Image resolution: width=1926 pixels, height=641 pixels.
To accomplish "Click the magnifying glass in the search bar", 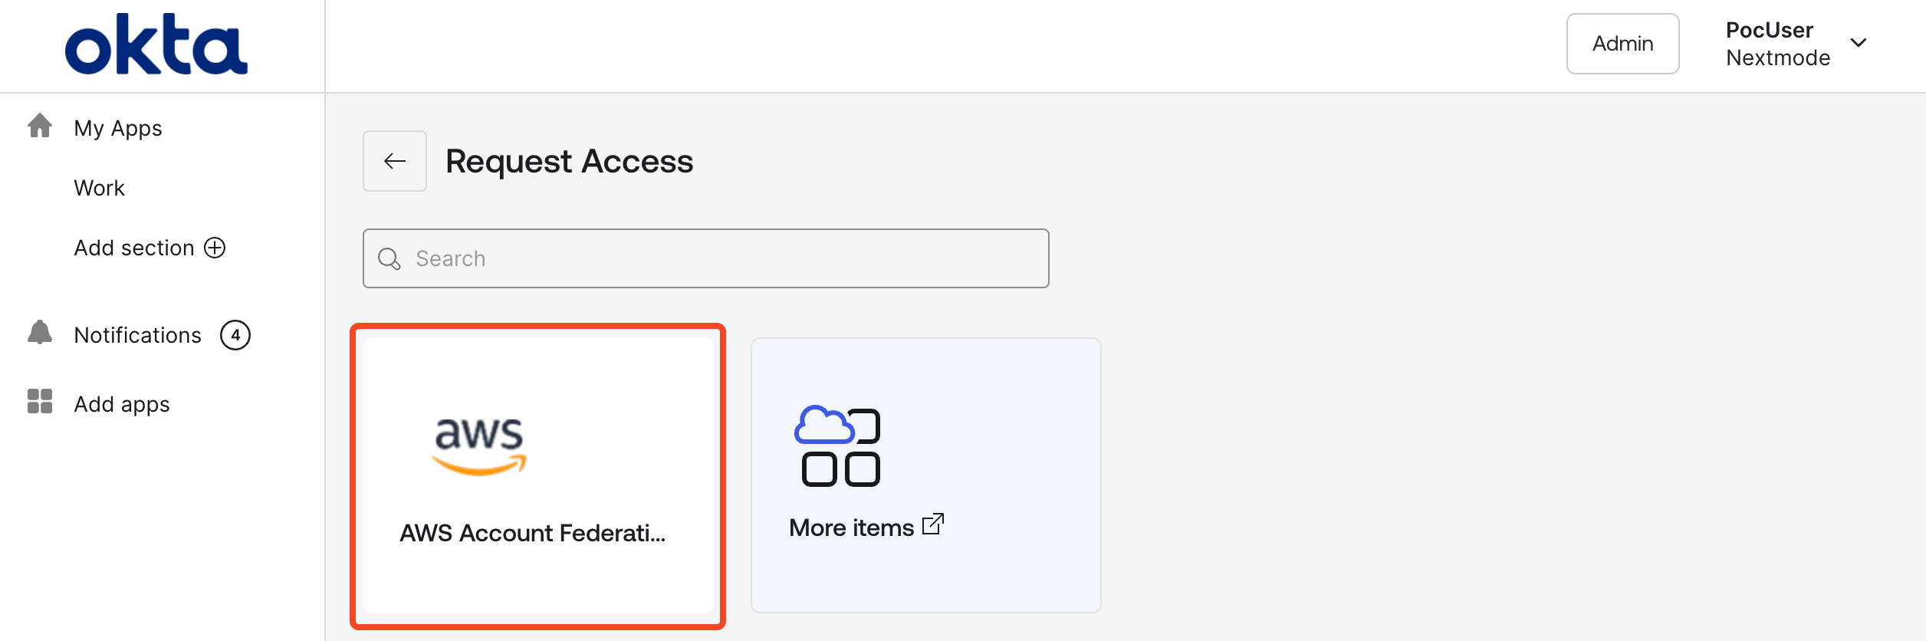I will (389, 258).
